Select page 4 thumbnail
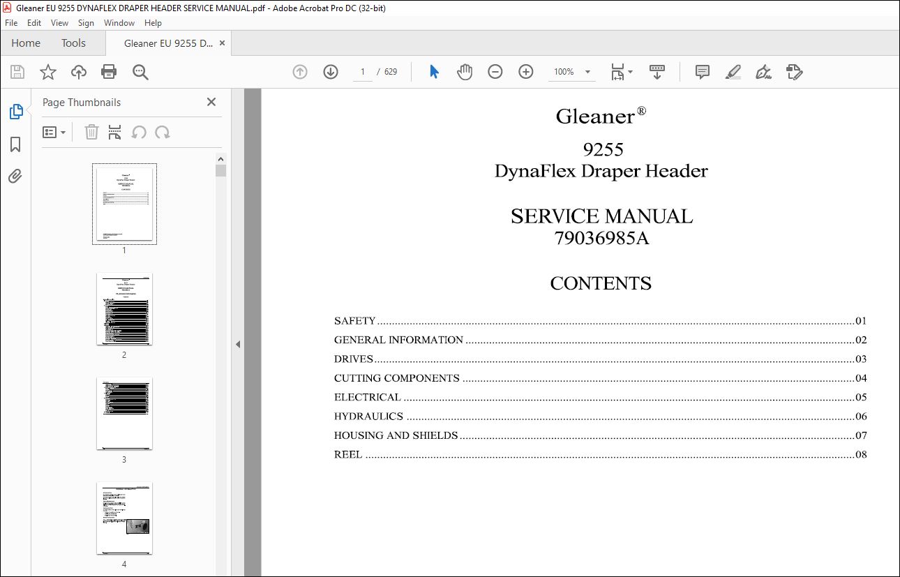The height and width of the screenshot is (577, 900). (124, 518)
